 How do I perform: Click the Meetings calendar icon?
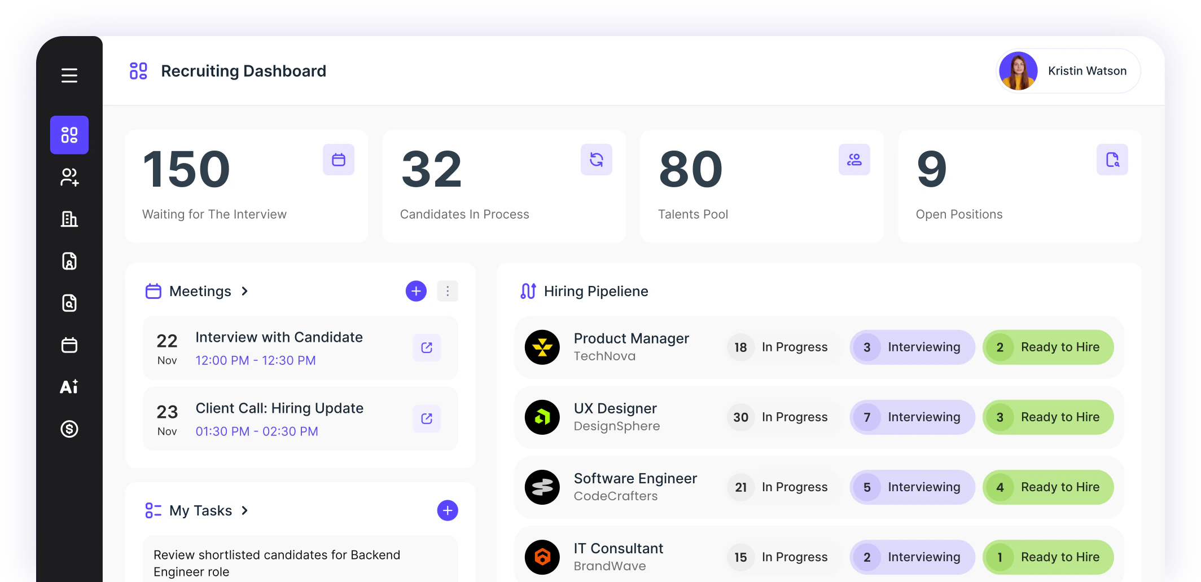[x=154, y=291]
